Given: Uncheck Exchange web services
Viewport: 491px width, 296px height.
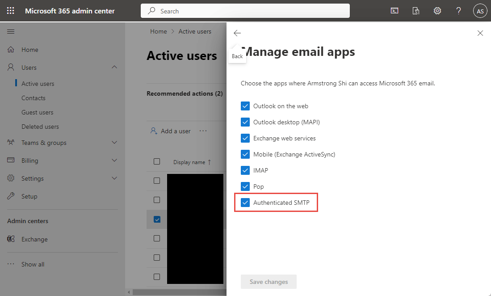Looking at the screenshot, I should [245, 138].
